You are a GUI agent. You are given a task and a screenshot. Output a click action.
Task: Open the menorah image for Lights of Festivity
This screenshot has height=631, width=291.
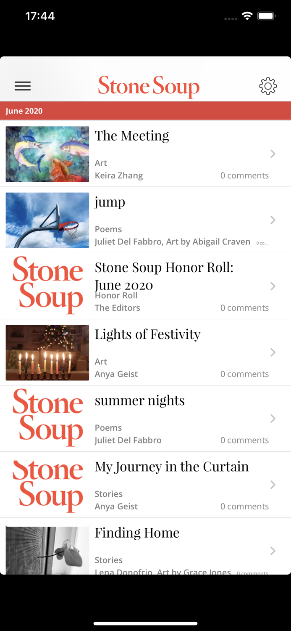click(47, 353)
